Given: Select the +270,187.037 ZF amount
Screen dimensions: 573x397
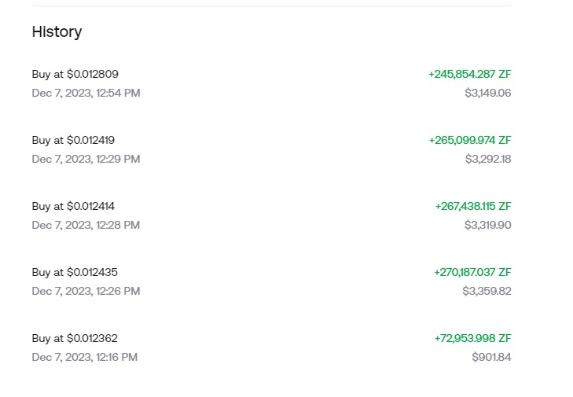Looking at the screenshot, I should pos(472,272).
